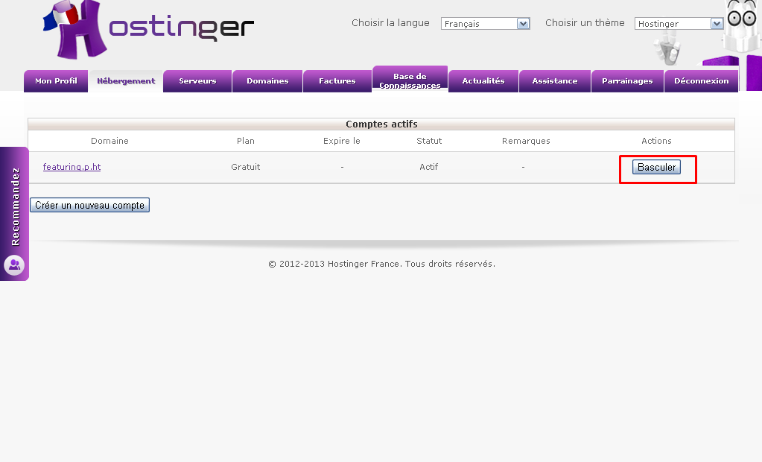Screen dimensions: 762x462
Task: Go to Actualités tab
Action: click(x=483, y=81)
